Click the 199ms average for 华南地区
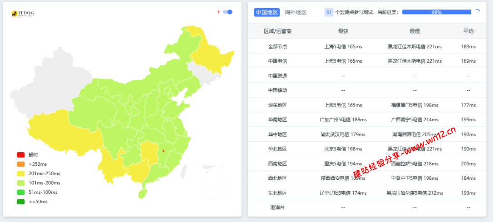Viewport: 493px width, 222px height. click(468, 119)
